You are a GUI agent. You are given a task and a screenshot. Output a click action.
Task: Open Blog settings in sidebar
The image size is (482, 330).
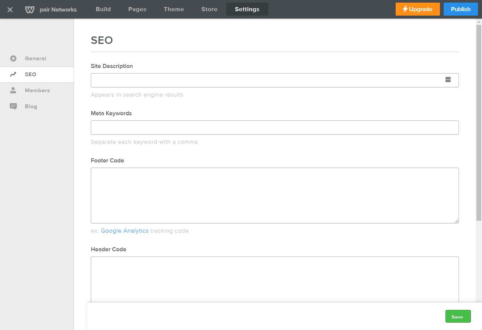click(x=37, y=106)
